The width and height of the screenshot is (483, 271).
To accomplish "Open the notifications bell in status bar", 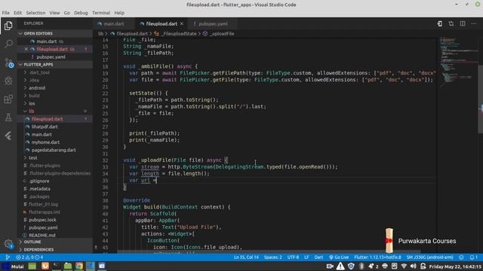I will (474, 257).
